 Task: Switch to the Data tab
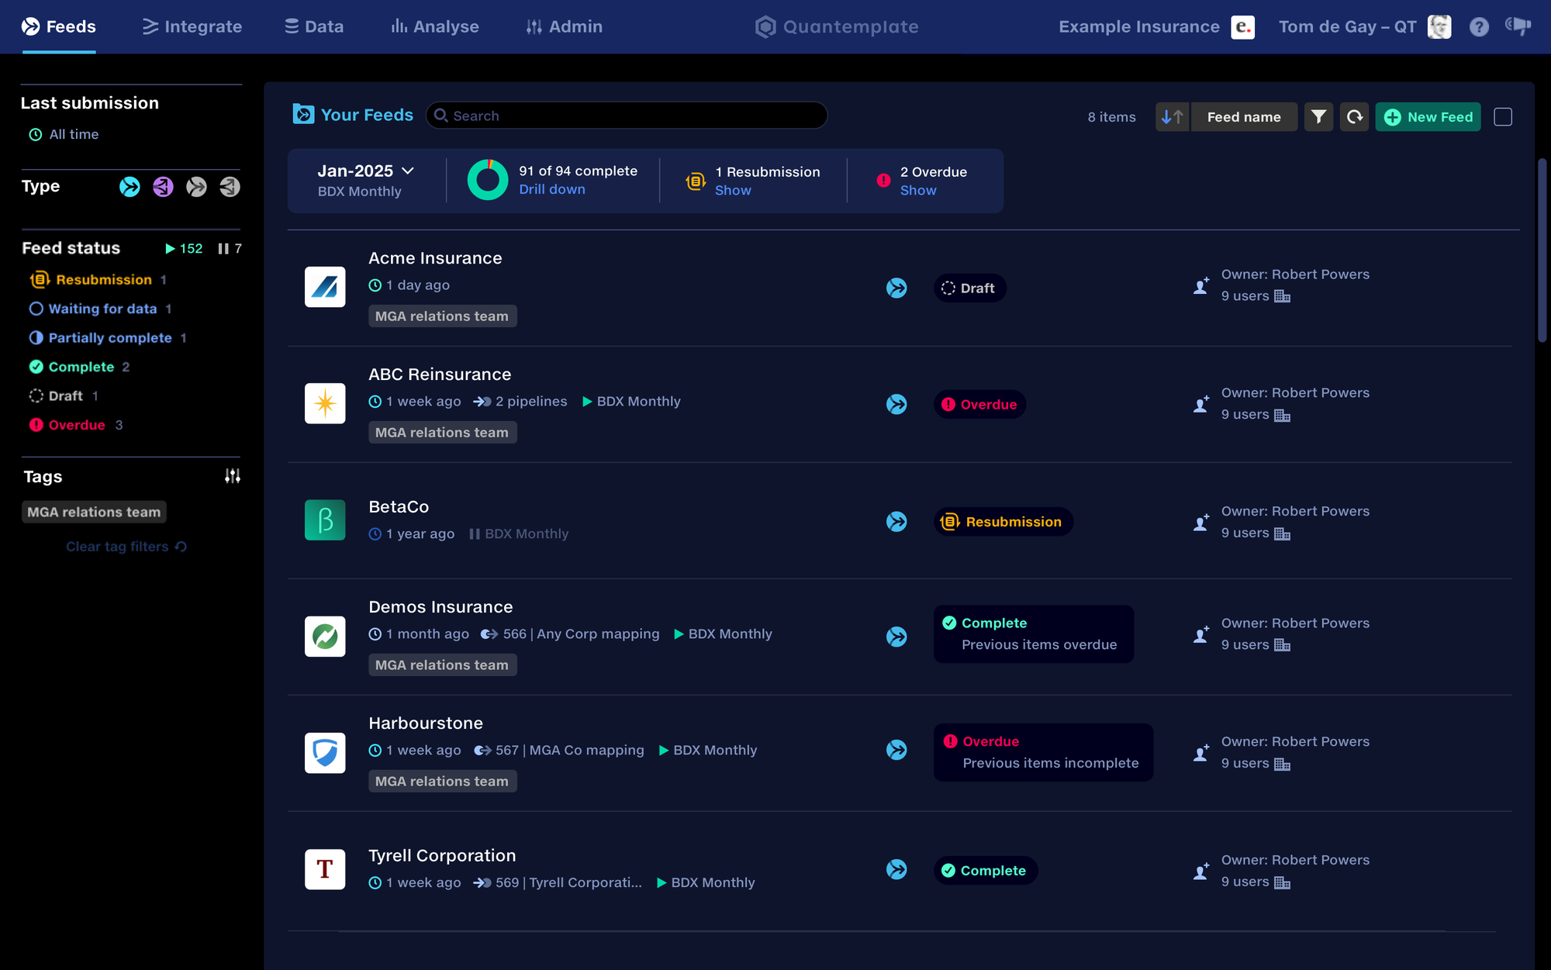pos(314,27)
